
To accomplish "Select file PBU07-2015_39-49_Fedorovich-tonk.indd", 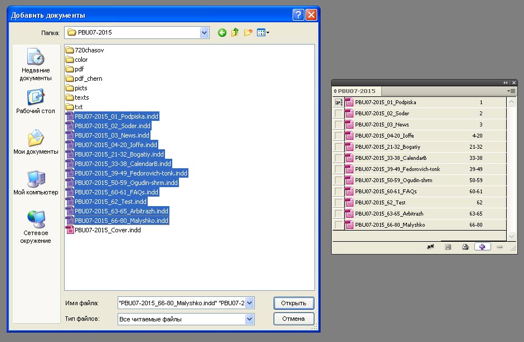I will 127,173.
